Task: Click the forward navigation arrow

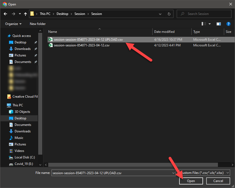Action: 14,14
